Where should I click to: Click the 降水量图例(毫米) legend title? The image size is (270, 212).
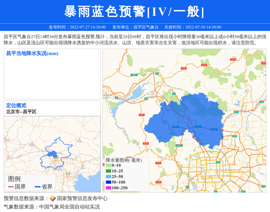[x=123, y=160]
